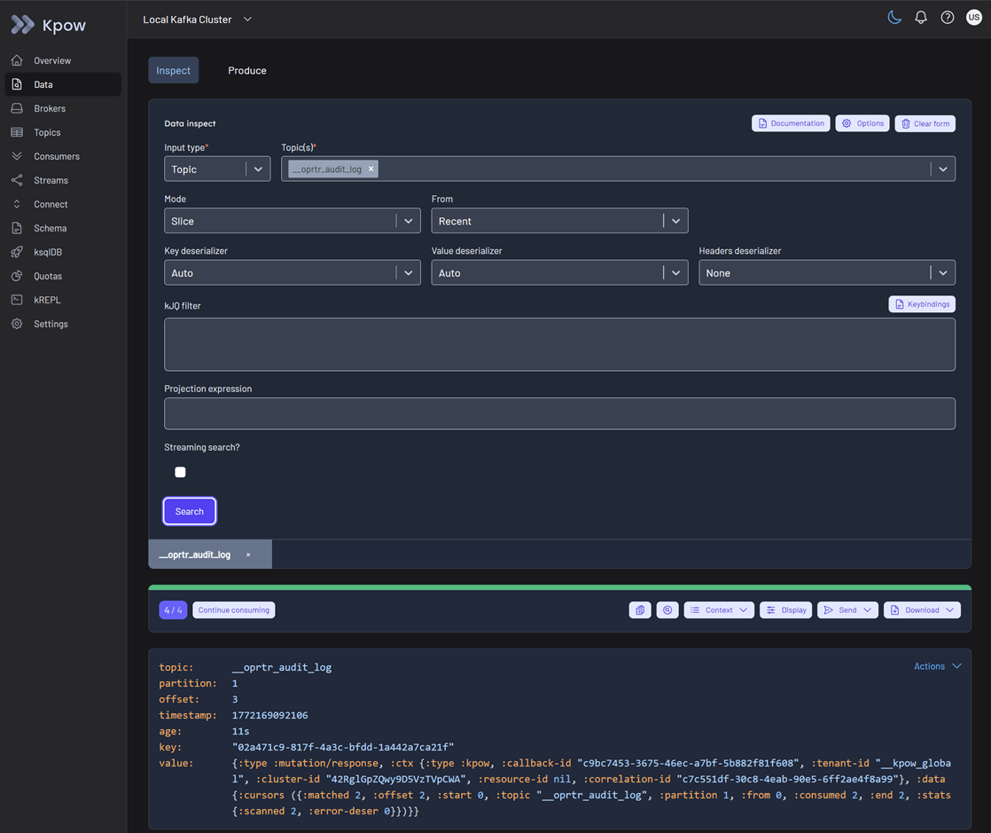Click the age value 11s
The image size is (991, 833).
click(x=241, y=731)
